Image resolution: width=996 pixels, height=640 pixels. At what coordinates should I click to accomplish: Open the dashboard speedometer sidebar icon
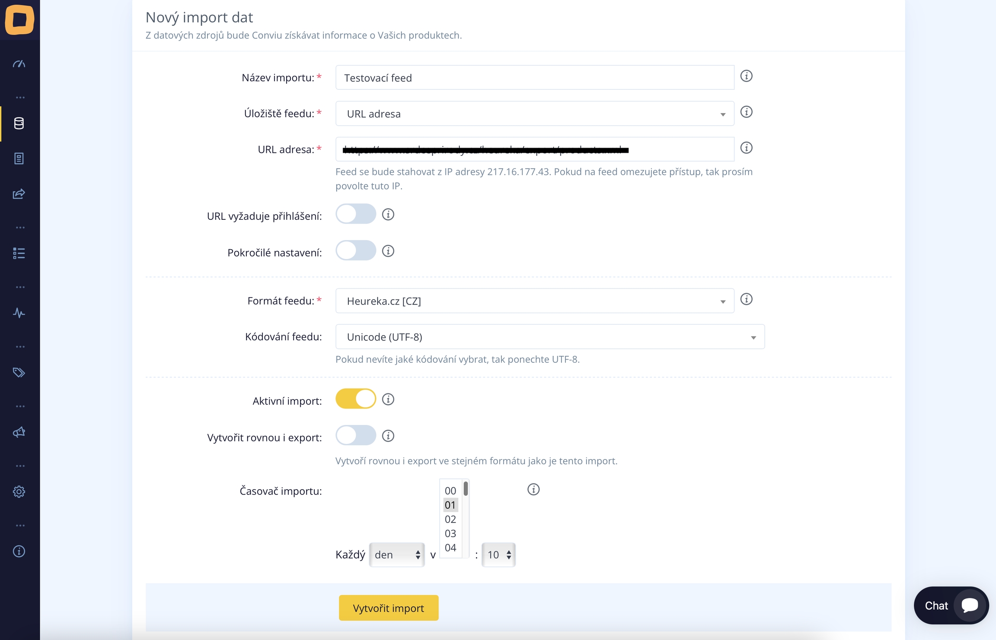(x=19, y=64)
